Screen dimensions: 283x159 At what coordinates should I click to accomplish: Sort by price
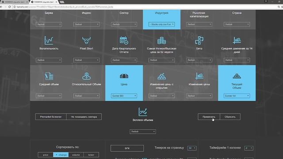pos(46,155)
